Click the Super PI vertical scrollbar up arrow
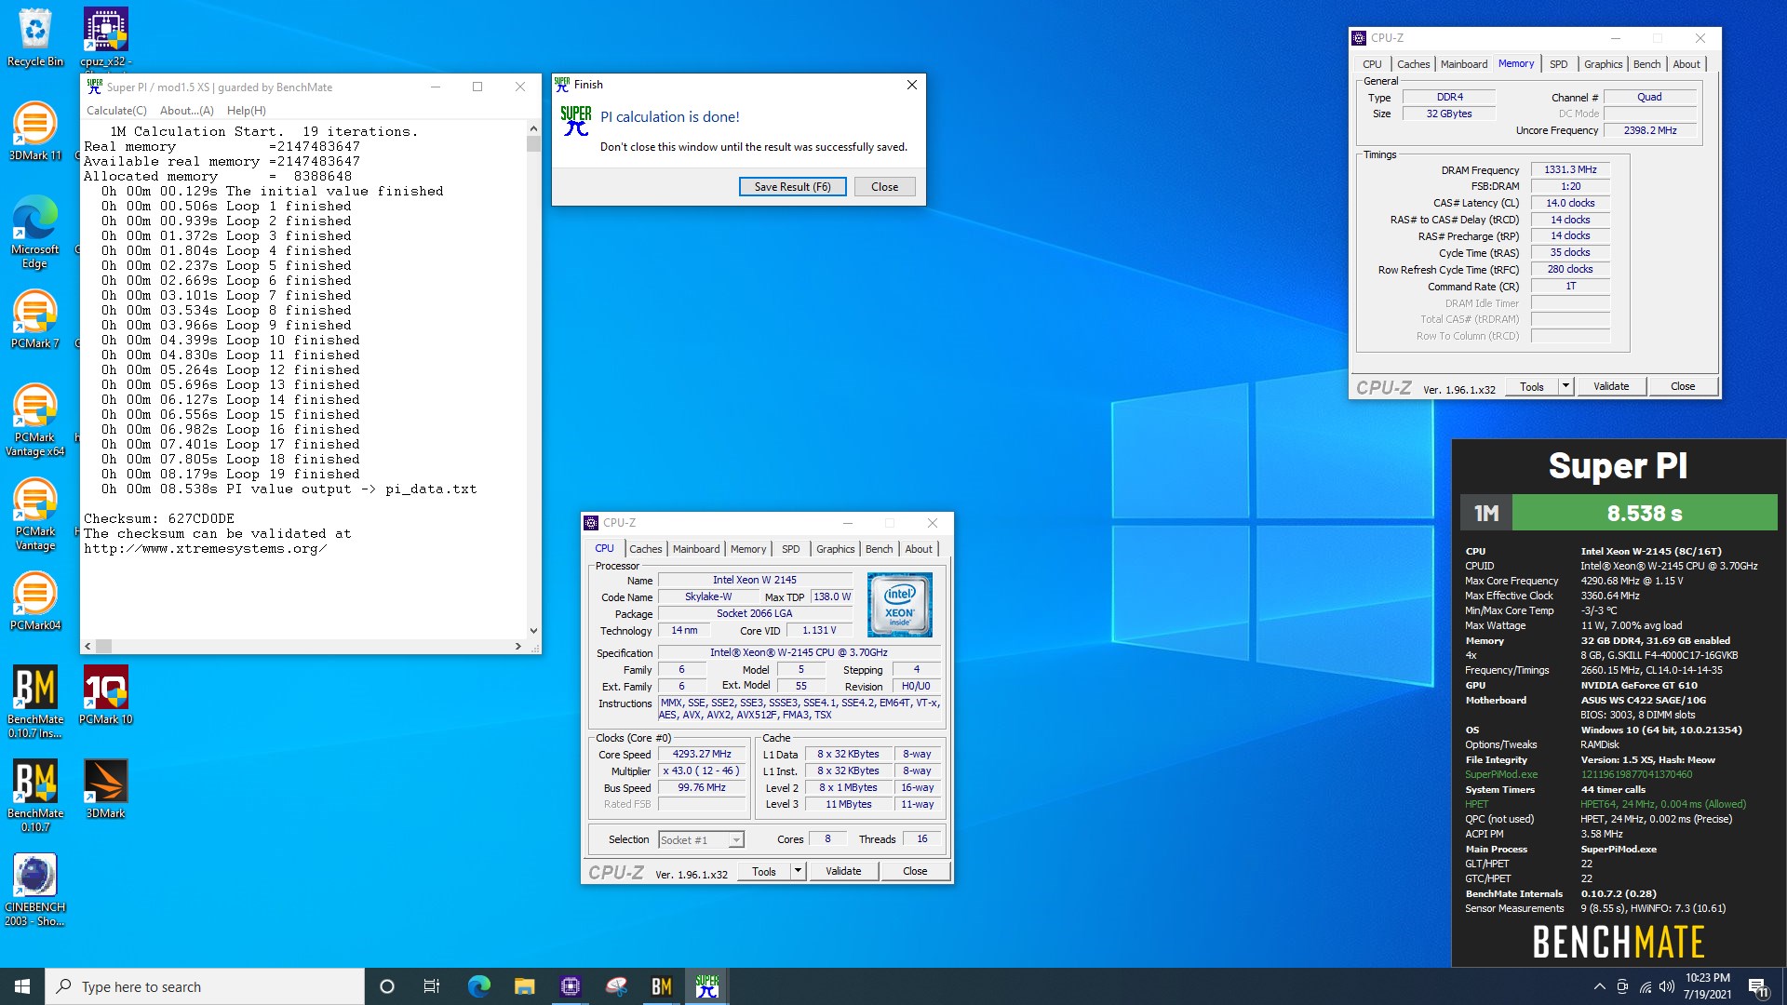1787x1005 pixels. tap(533, 128)
